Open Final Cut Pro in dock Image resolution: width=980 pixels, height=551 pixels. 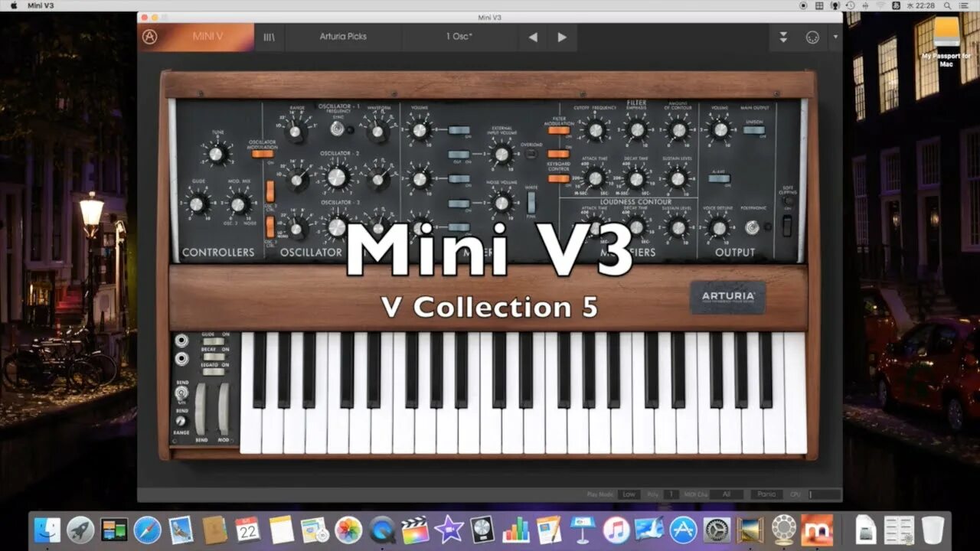[x=415, y=530]
